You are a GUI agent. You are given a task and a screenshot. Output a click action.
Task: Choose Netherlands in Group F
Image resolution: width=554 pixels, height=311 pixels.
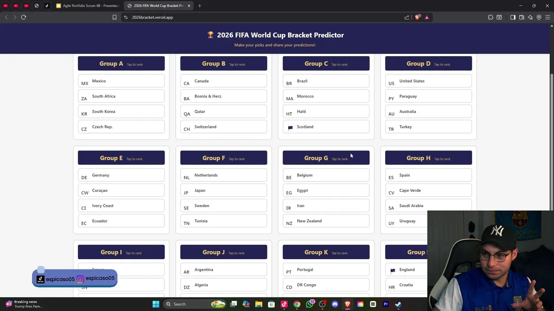click(224, 175)
